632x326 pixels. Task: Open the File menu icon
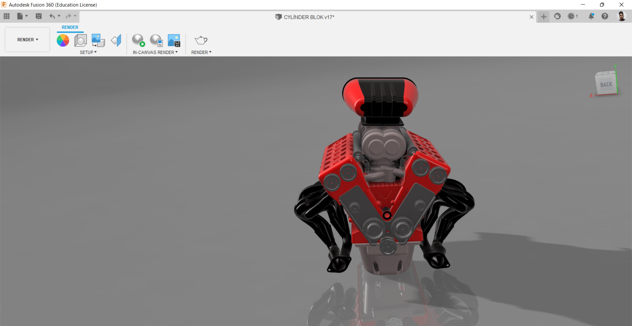tap(20, 16)
